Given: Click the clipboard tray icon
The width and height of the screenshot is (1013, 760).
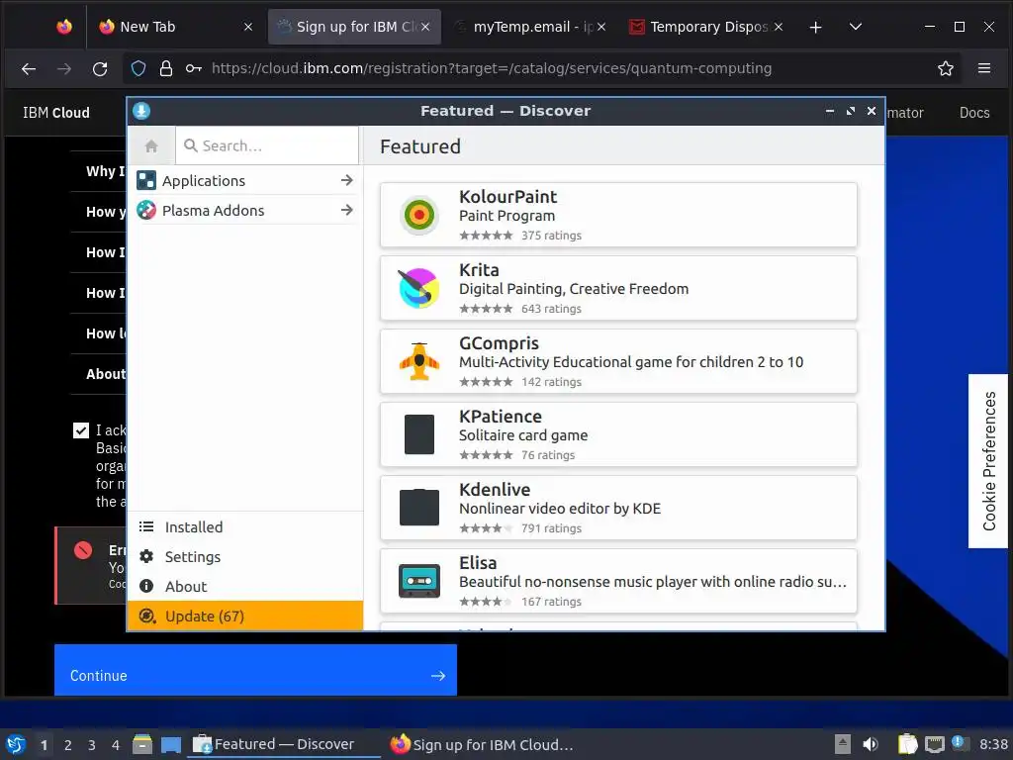Looking at the screenshot, I should (908, 744).
